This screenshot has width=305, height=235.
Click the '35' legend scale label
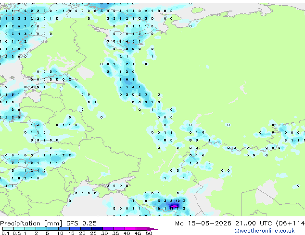[115, 233]
